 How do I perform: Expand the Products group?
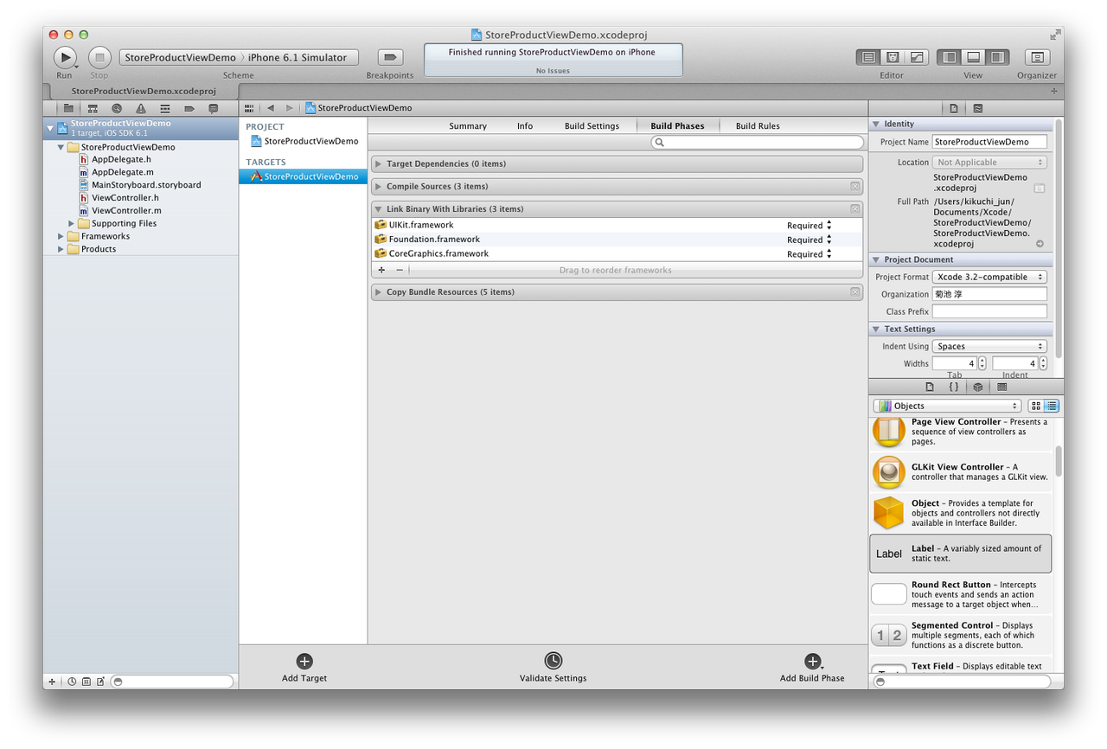pyautogui.click(x=61, y=249)
